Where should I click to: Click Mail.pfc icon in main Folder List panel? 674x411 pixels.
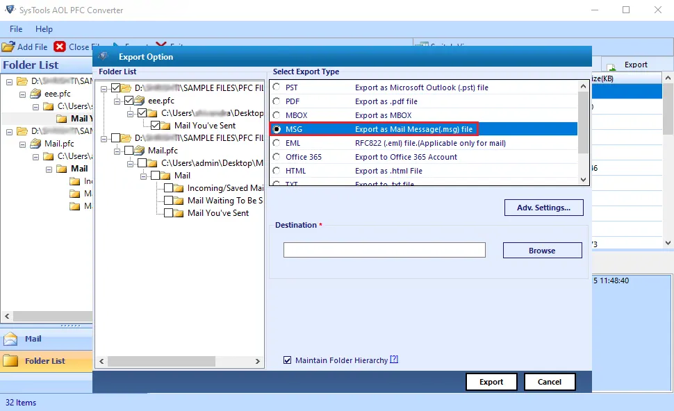click(x=36, y=144)
